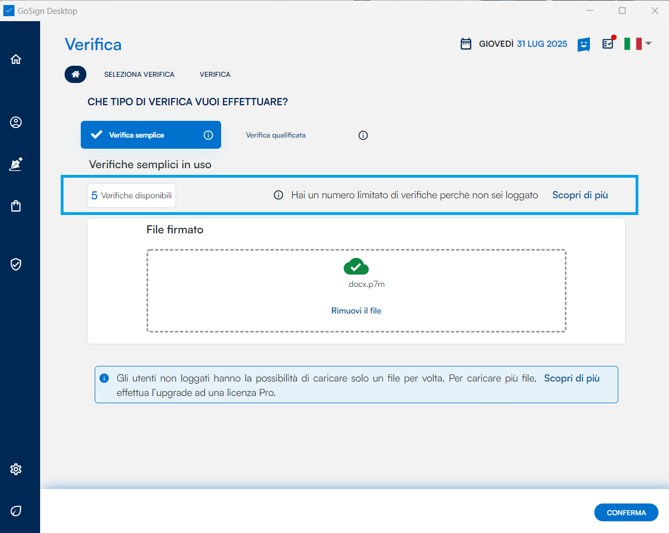Open the user profile sidebar icon

[x=16, y=123]
